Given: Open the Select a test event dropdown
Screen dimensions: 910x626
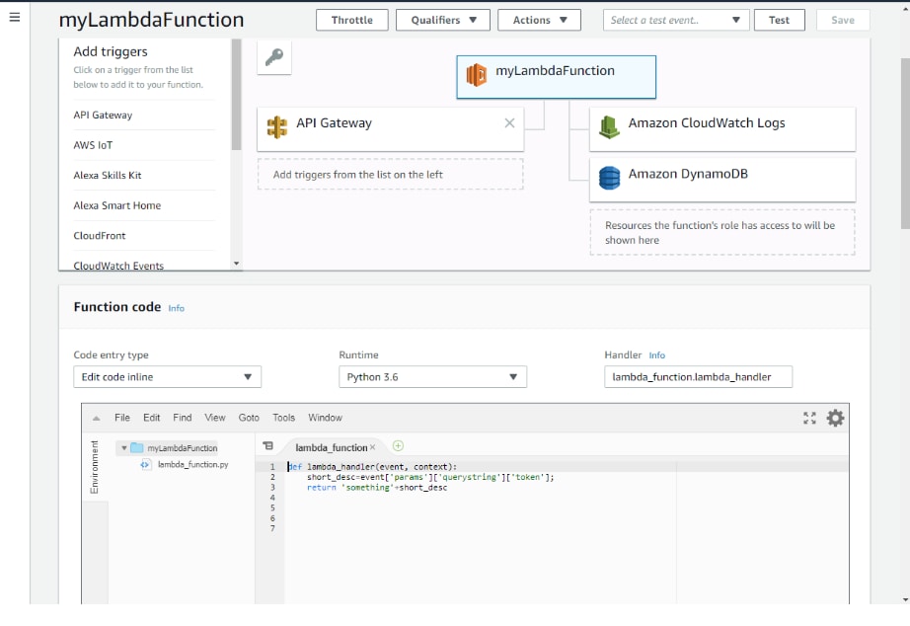Looking at the screenshot, I should tap(676, 20).
